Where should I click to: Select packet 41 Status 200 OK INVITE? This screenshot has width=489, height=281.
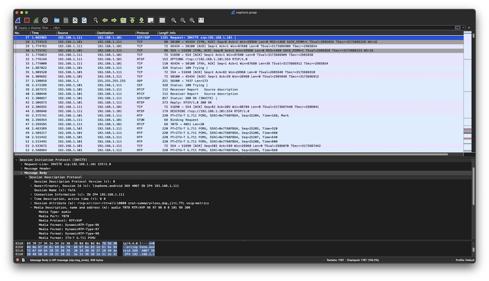coord(239,98)
